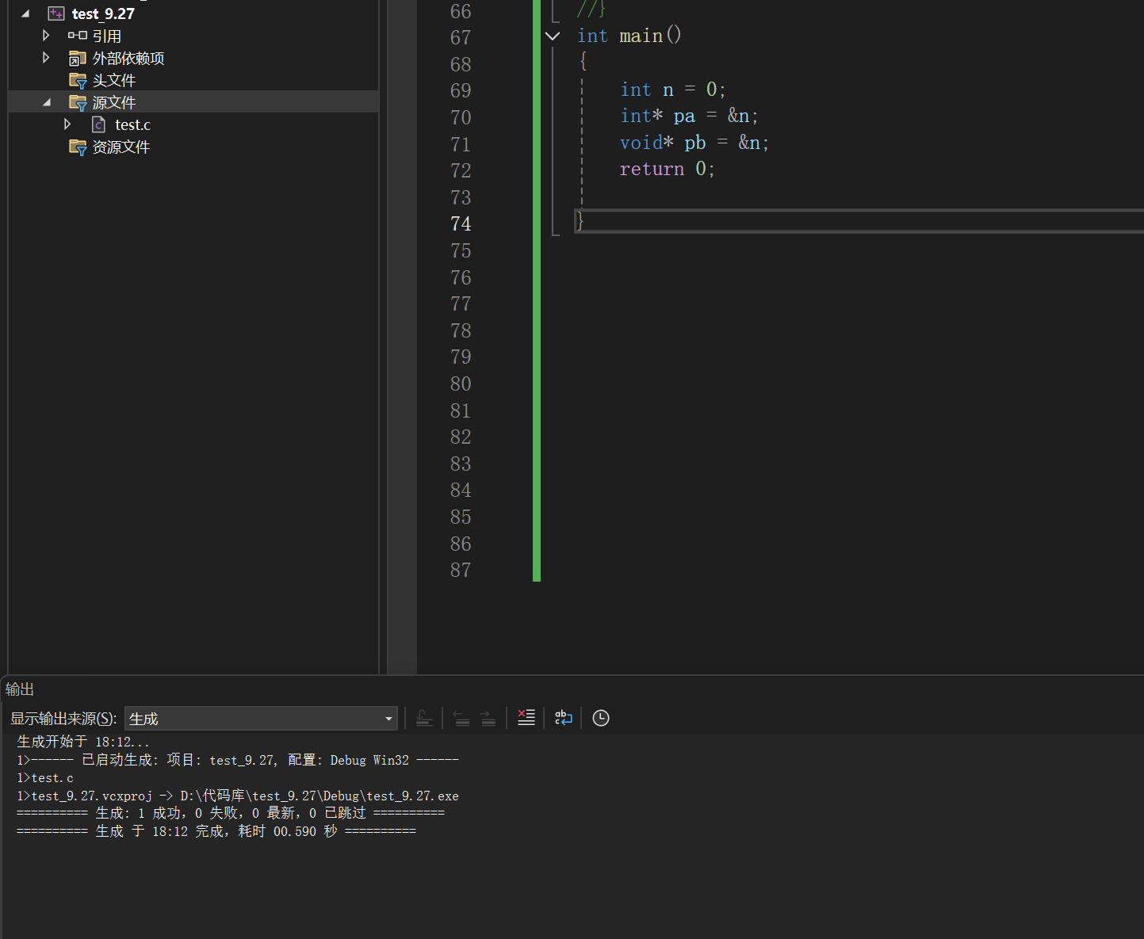Click line number 80 in gutter
The width and height of the screenshot is (1144, 939).
461,384
